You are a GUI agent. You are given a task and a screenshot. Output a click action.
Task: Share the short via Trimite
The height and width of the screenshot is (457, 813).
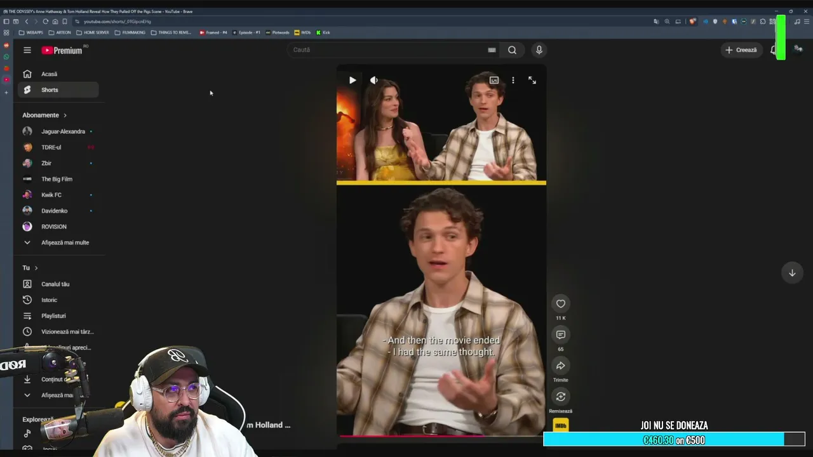tap(560, 366)
